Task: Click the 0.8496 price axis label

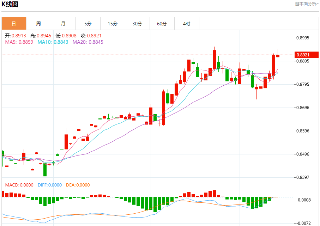Action: (x=303, y=154)
